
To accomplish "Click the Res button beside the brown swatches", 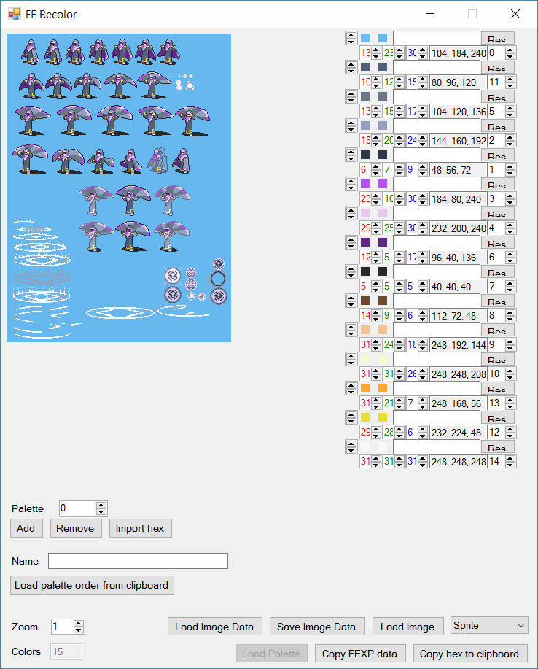I will tap(497, 301).
